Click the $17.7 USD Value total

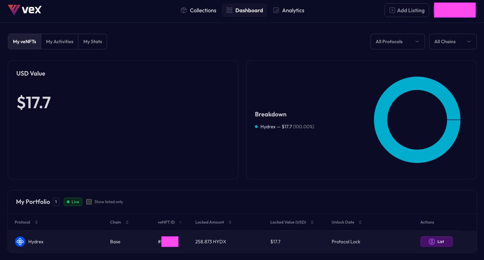tap(33, 103)
